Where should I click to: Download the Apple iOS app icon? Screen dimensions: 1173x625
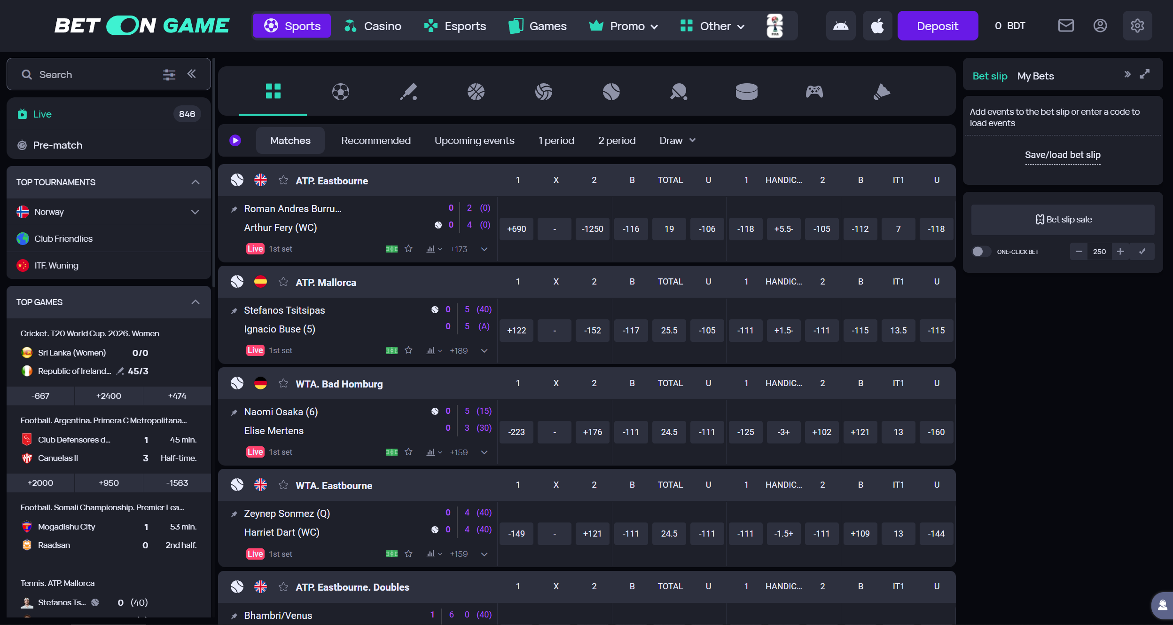pyautogui.click(x=877, y=26)
